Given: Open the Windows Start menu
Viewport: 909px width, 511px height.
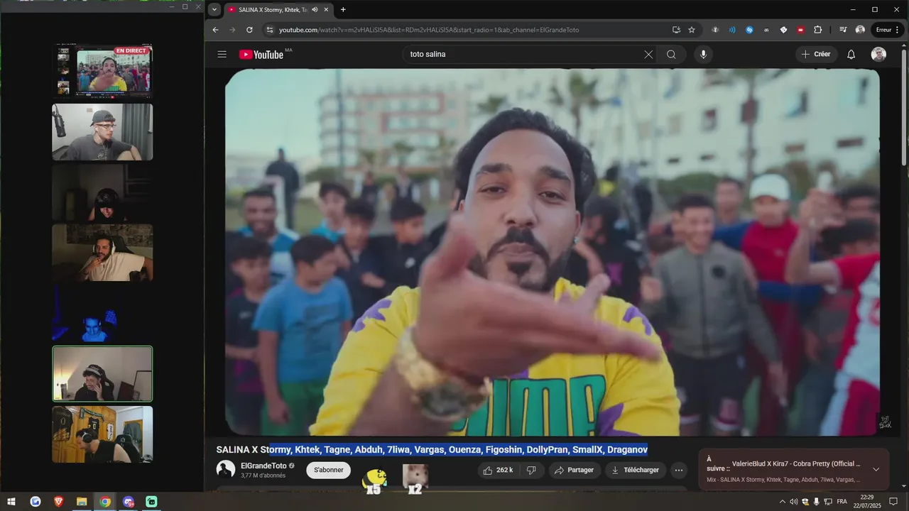Looking at the screenshot, I should tap(11, 502).
